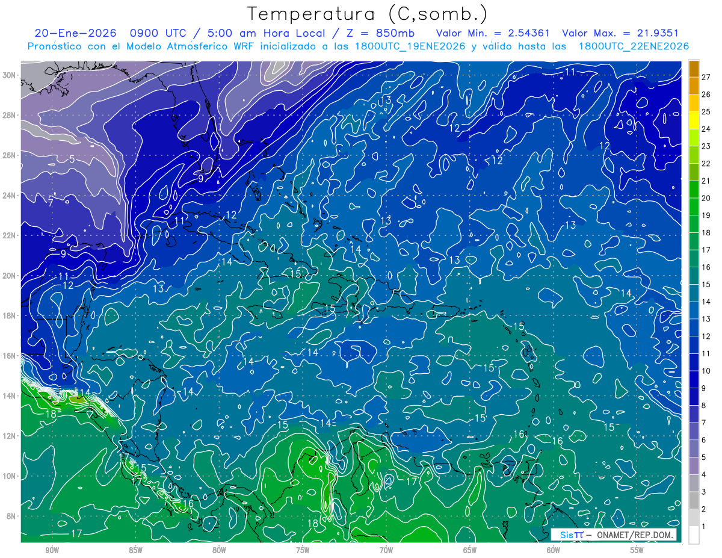Screen dimensions: 722x558
Task: Click the '90W' longitude axis label
Action: coord(52,550)
